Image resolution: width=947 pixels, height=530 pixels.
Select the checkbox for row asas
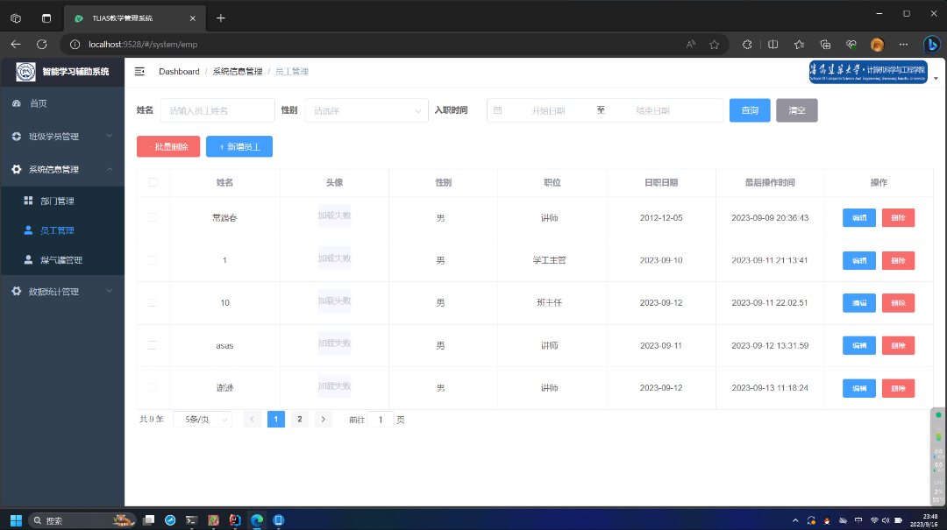pos(153,345)
